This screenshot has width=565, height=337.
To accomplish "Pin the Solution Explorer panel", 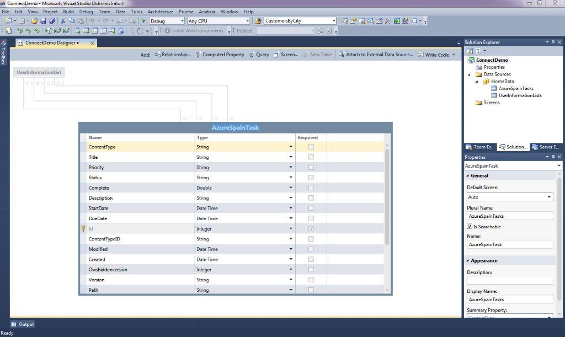I will coord(553,42).
